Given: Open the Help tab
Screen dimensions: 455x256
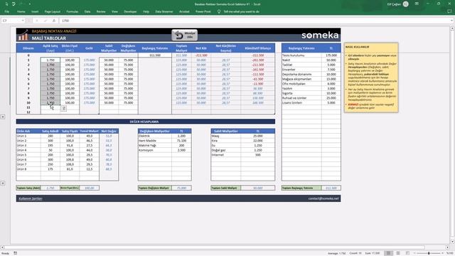Looking at the screenshot, I should click(x=146, y=11).
